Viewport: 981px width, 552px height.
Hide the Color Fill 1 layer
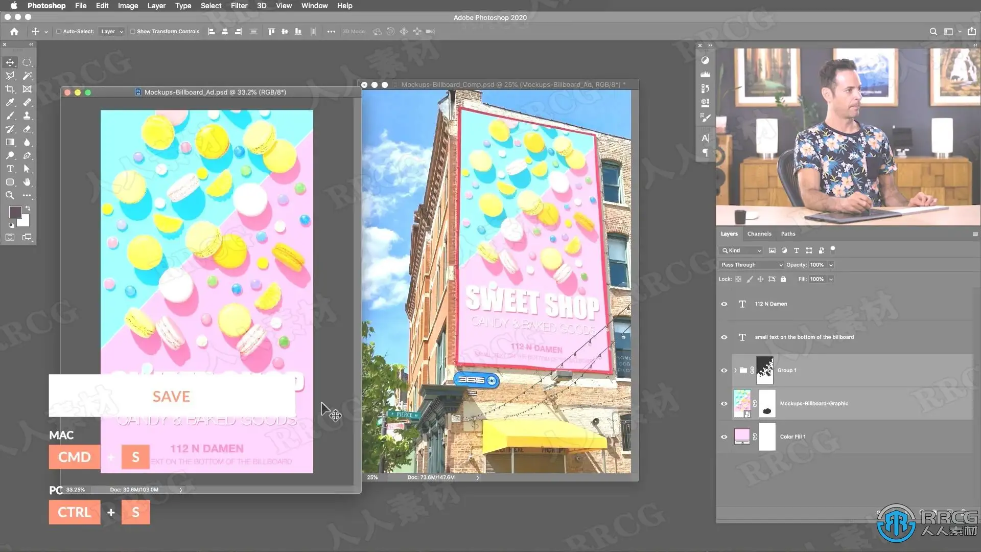724,437
